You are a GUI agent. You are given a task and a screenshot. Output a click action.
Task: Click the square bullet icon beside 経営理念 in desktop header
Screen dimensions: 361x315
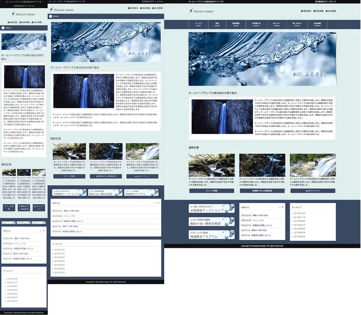coord(302,11)
